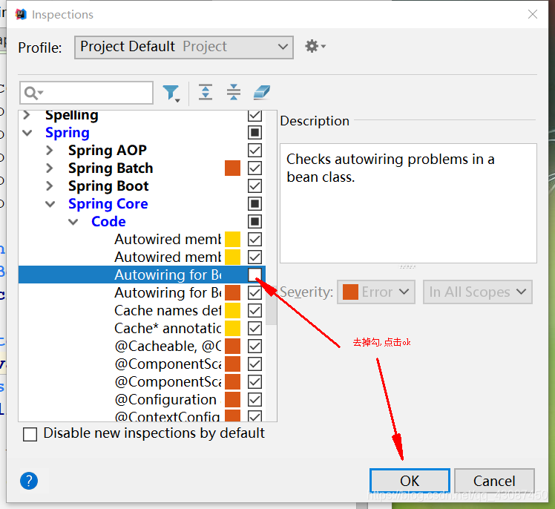Open the Severity Error dropdown
The width and height of the screenshot is (555, 509).
376,292
